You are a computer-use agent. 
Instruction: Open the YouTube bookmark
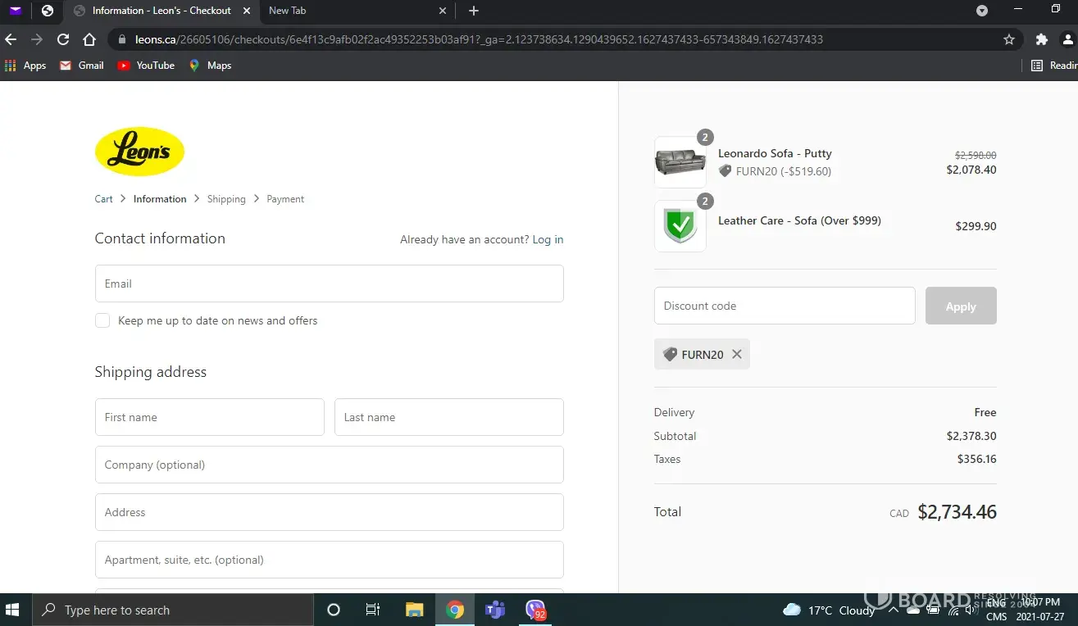[x=146, y=66]
